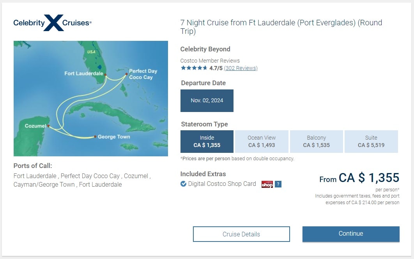Viewport: 414px width, 259px height.
Task: Click the Digital Costco Shop Card label
Action: pos(222,184)
